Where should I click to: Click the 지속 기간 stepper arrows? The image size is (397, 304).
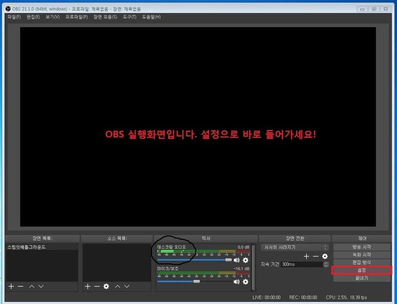326,264
